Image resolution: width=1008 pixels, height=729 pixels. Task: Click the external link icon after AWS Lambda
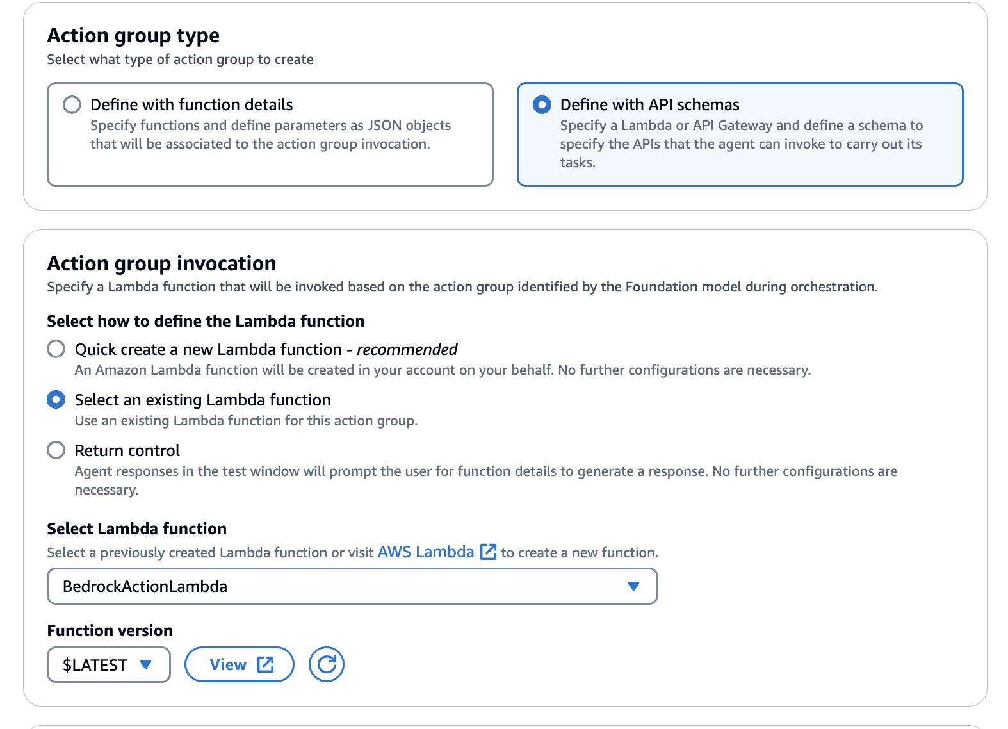tap(488, 552)
